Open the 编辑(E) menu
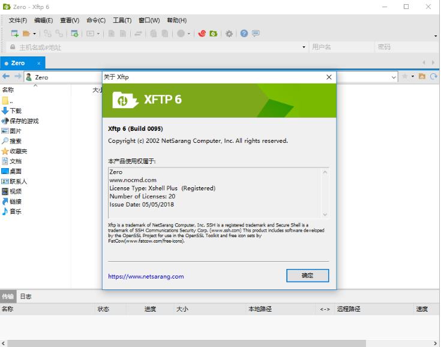This screenshot has width=441, height=347. [x=43, y=20]
